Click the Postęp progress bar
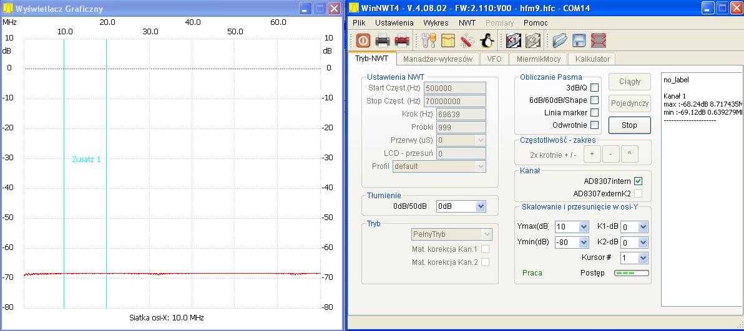 coord(632,273)
